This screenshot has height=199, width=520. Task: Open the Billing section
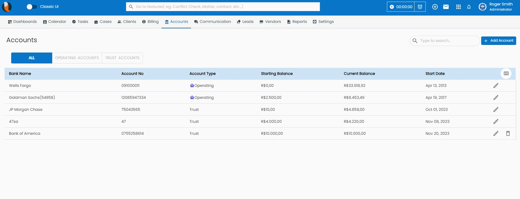tap(150, 22)
